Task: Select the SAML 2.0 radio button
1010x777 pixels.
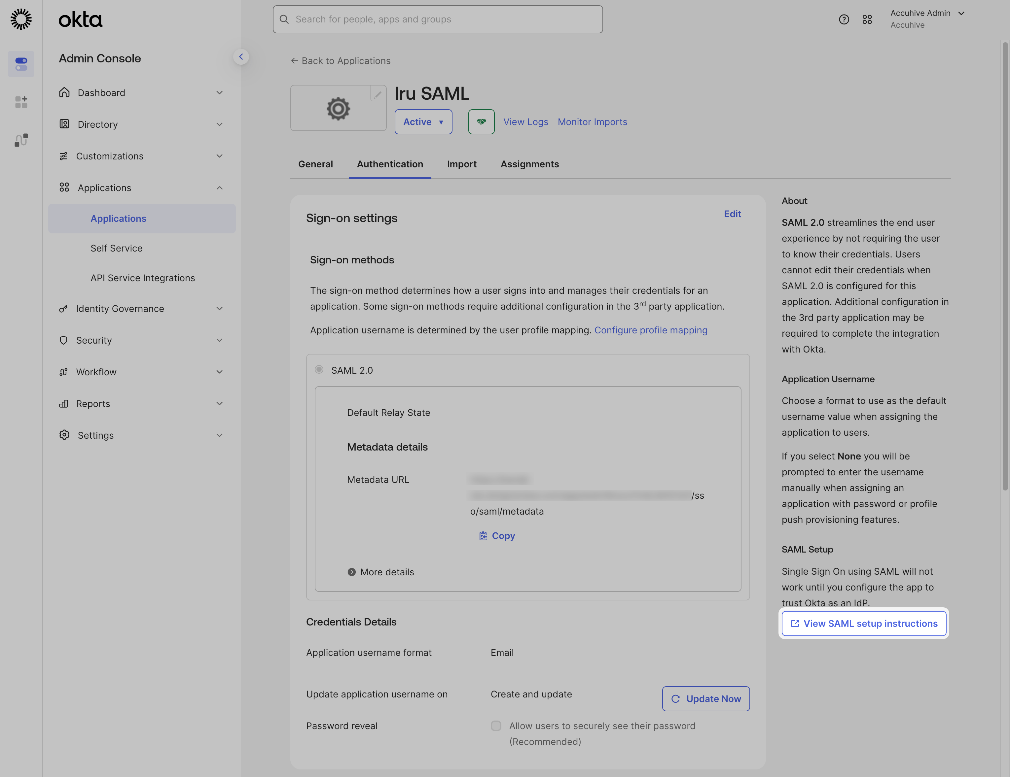Action: tap(319, 369)
